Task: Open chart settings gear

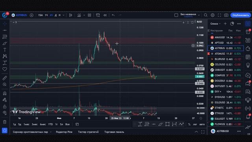Action: pyautogui.click(x=213, y=15)
